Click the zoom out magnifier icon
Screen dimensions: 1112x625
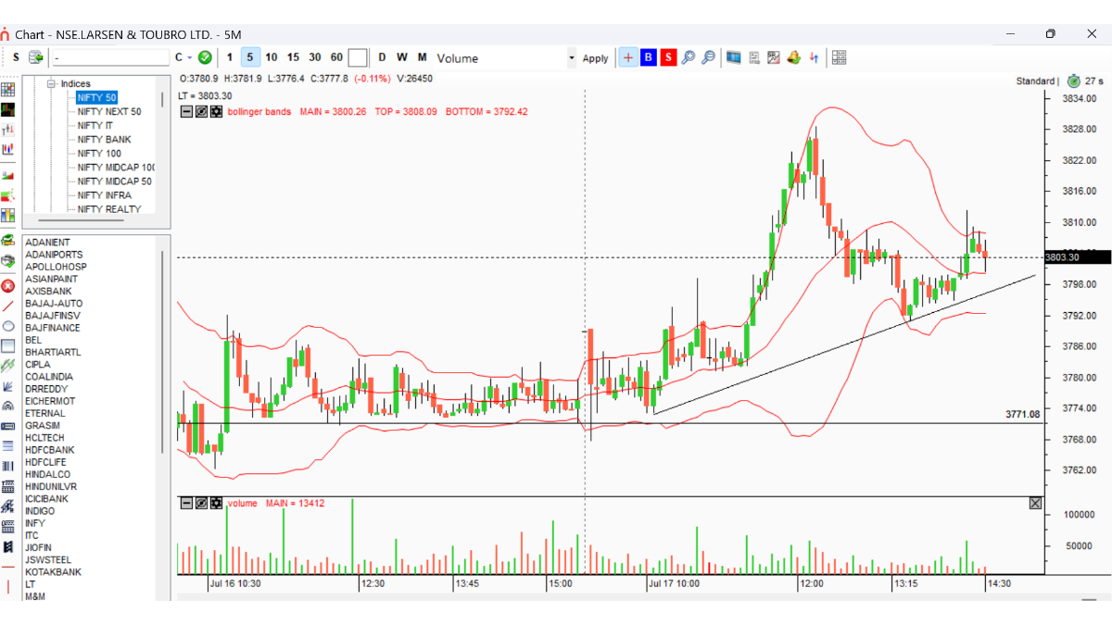pyautogui.click(x=708, y=57)
